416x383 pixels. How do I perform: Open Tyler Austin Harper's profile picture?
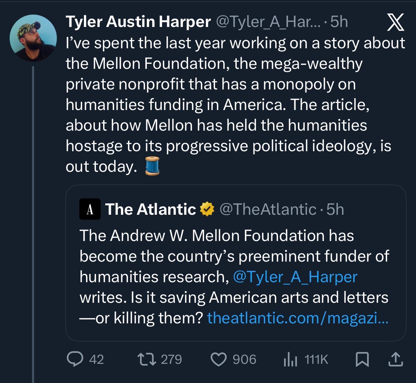click(x=33, y=38)
